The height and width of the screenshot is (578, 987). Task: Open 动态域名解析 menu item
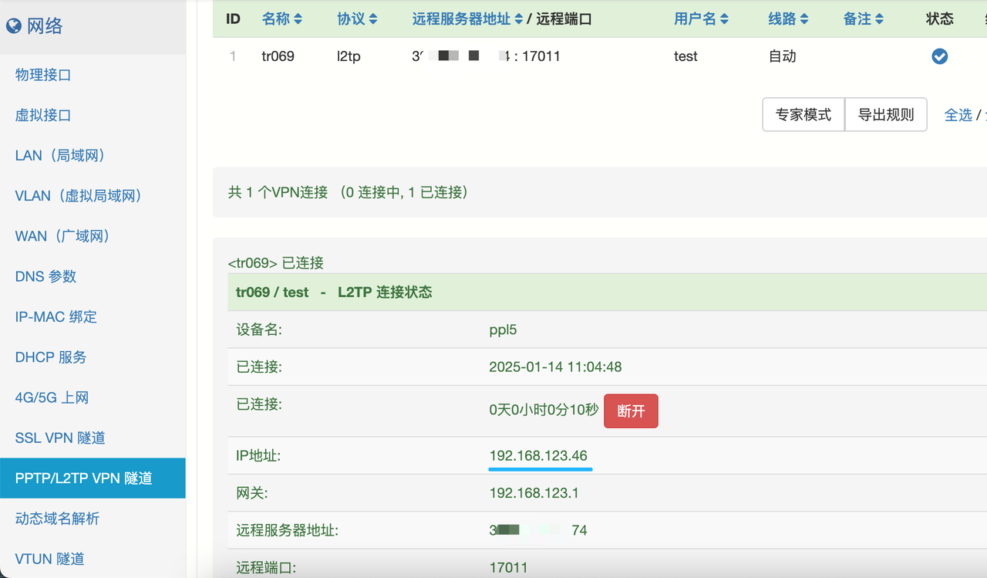(57, 519)
